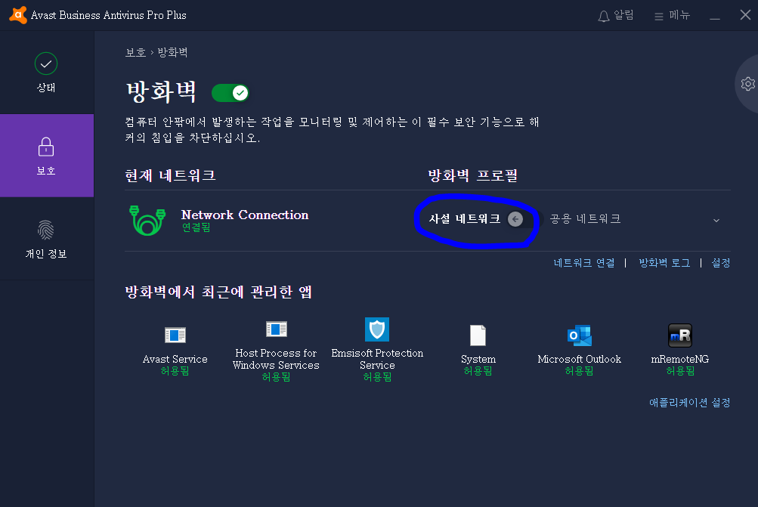Click the 보호 breadcrumb link
The image size is (758, 507).
tap(135, 53)
